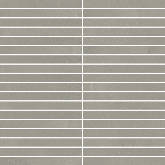This screenshot has height=165, width=165.
Task: Click third tile from bottom, left column
Action: (41, 142)
